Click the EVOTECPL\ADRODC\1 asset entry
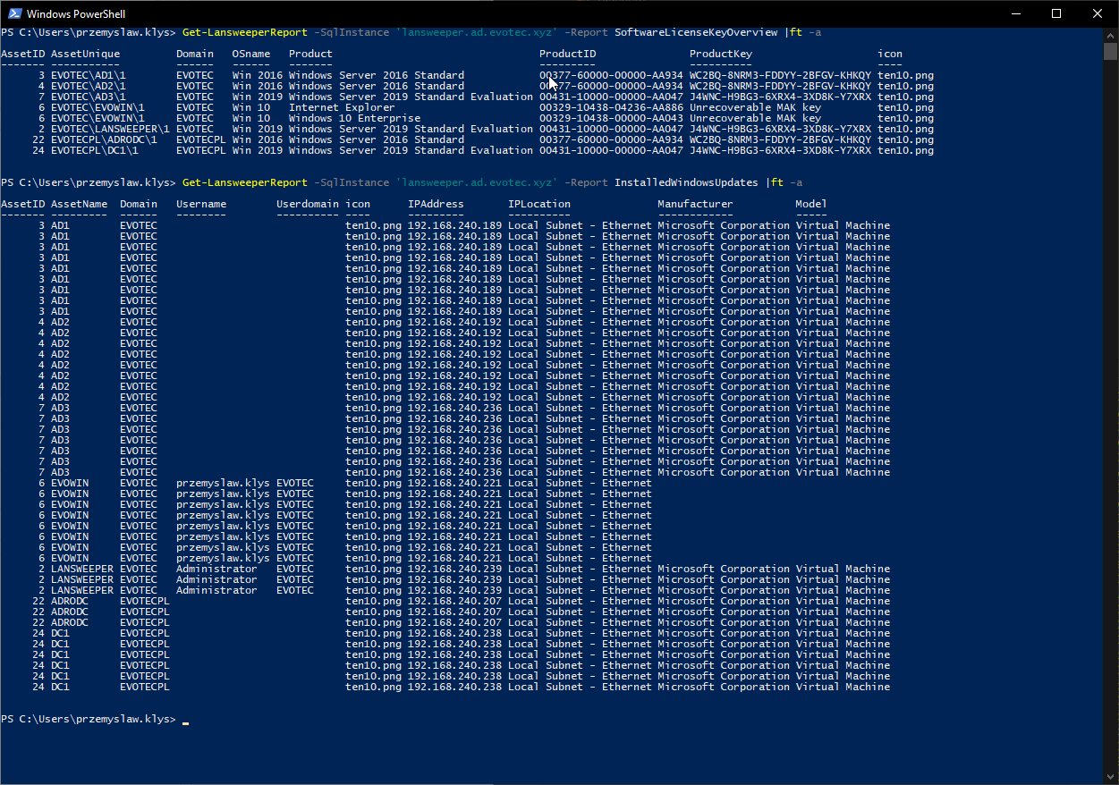This screenshot has width=1119, height=785. coord(104,139)
